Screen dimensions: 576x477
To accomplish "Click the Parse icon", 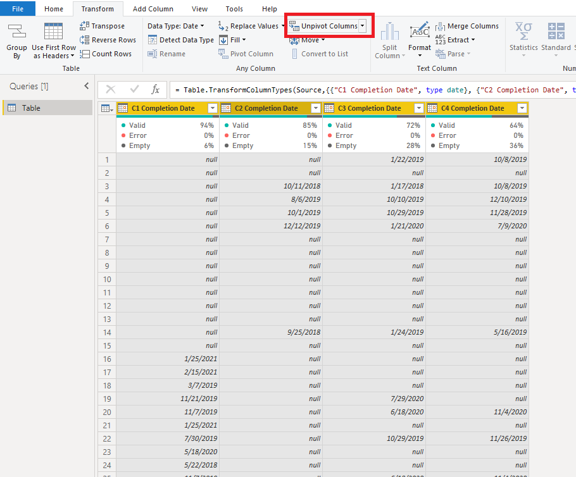I will click(440, 54).
